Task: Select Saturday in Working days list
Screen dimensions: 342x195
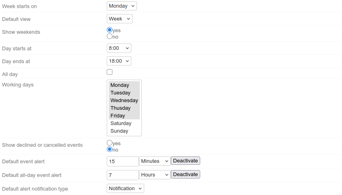Action: (x=121, y=123)
